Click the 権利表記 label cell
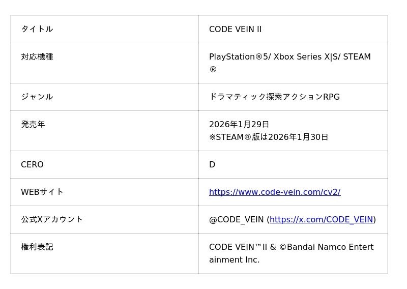Image resolution: width=407 pixels, height=289 pixels. click(x=37, y=247)
